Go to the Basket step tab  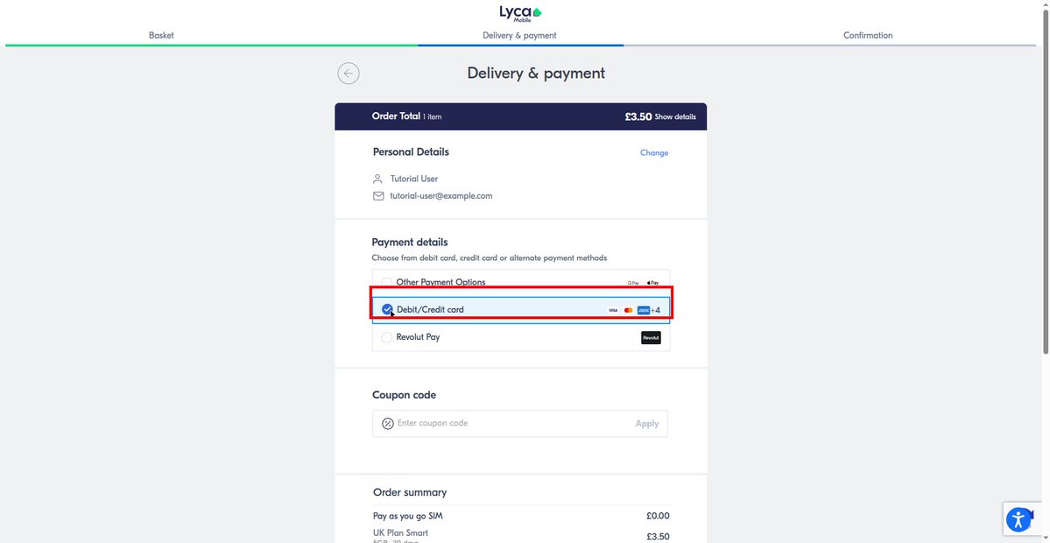[x=161, y=36]
